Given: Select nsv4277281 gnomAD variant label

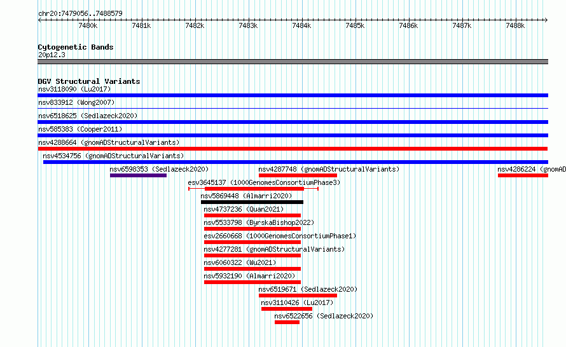Looking at the screenshot, I should click(274, 249).
